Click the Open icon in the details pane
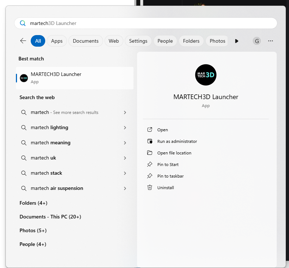Image resolution: width=289 pixels, height=268 pixels. tap(150, 129)
